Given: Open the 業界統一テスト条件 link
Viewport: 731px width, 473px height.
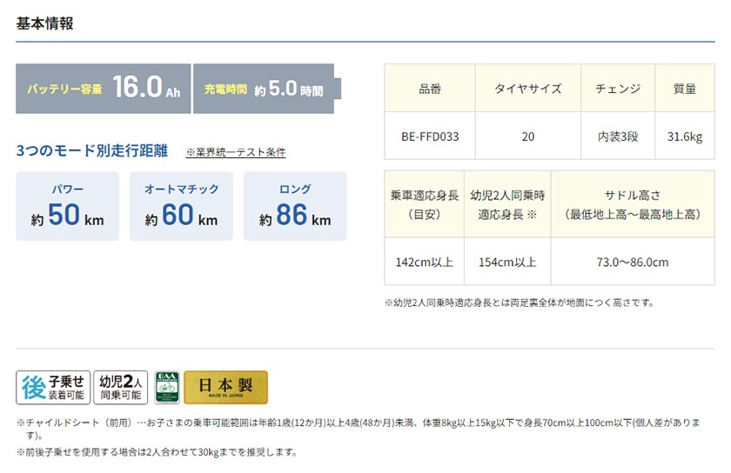Looking at the screenshot, I should click(236, 152).
